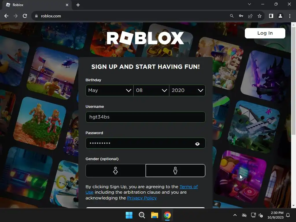The height and width of the screenshot is (222, 296).
Task: Open the birthday year dropdown showing 2020
Action: (x=187, y=90)
